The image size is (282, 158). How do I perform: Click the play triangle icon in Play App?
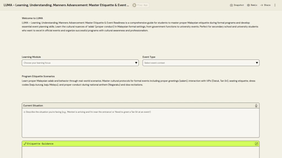tap(134, 5)
